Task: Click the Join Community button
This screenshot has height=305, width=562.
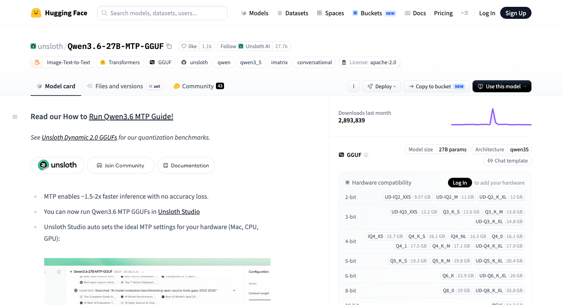Action: pyautogui.click(x=120, y=165)
